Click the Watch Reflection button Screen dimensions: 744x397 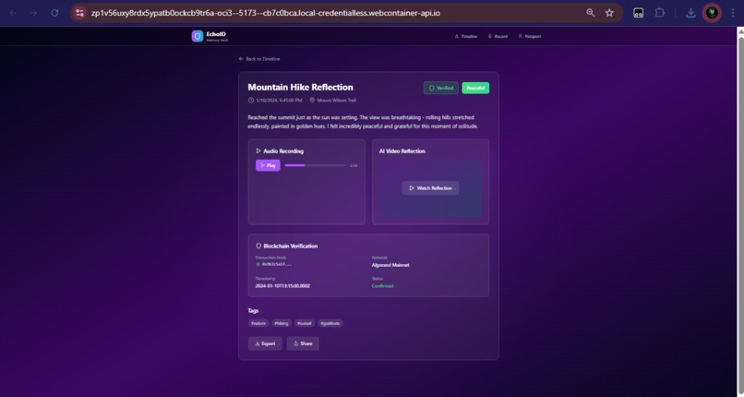(x=430, y=188)
